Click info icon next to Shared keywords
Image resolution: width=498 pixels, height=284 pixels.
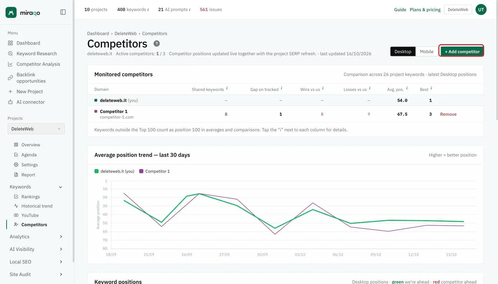pyautogui.click(x=227, y=88)
